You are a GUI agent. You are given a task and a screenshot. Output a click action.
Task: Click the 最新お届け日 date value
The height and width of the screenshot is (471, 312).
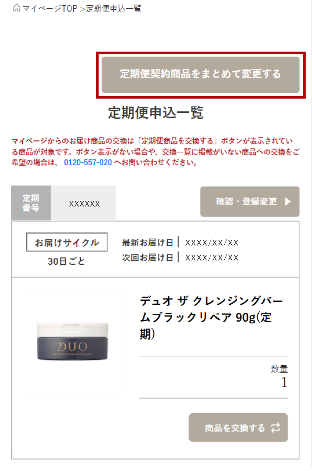212,243
